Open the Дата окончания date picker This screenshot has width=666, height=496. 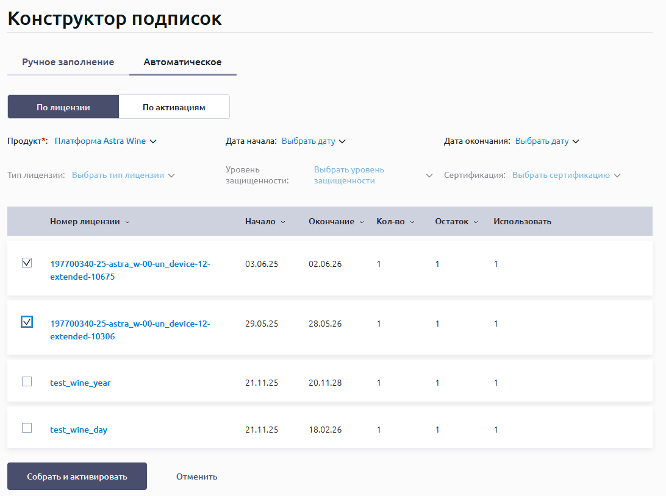(546, 141)
